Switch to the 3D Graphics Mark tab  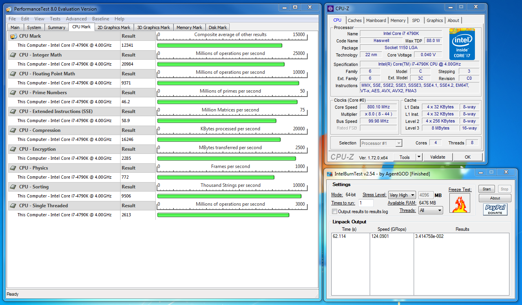(153, 27)
